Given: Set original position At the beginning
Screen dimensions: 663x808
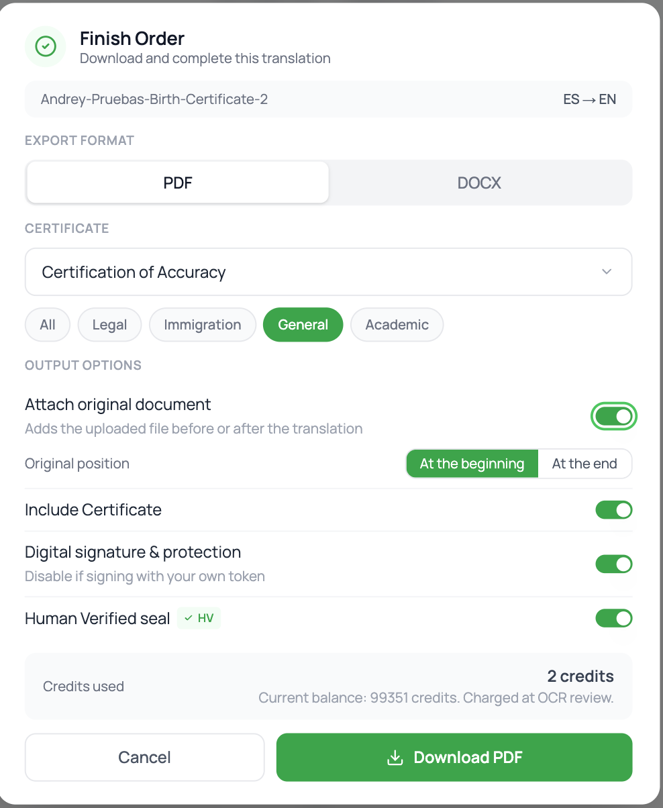Looking at the screenshot, I should click(x=472, y=464).
